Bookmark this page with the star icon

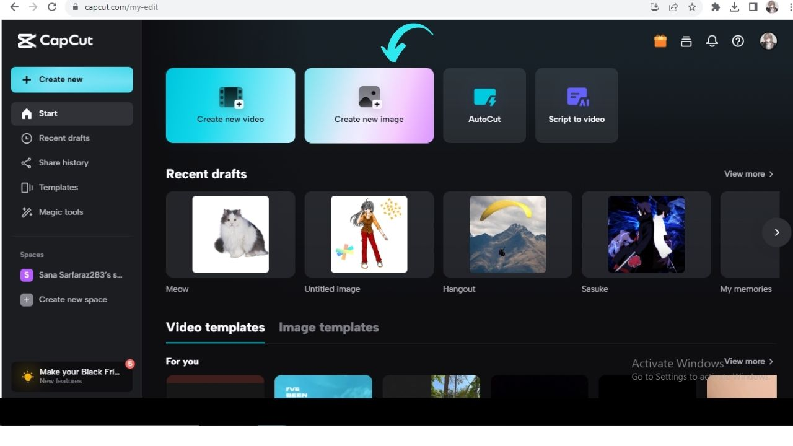point(692,7)
